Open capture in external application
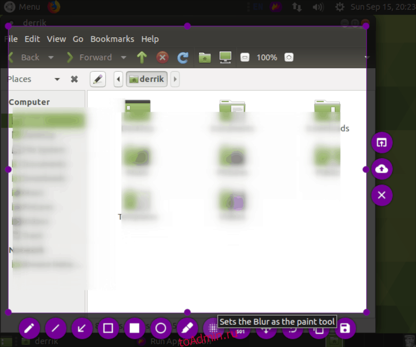Viewport: 416px width, 347px height. tap(382, 143)
